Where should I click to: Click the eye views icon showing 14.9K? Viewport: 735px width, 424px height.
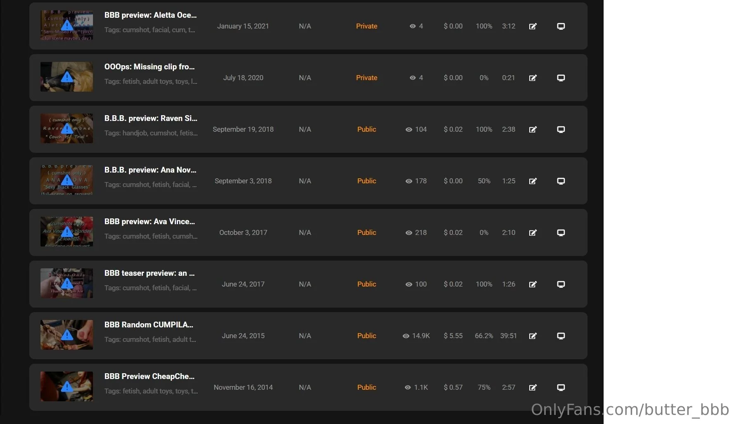(x=406, y=336)
